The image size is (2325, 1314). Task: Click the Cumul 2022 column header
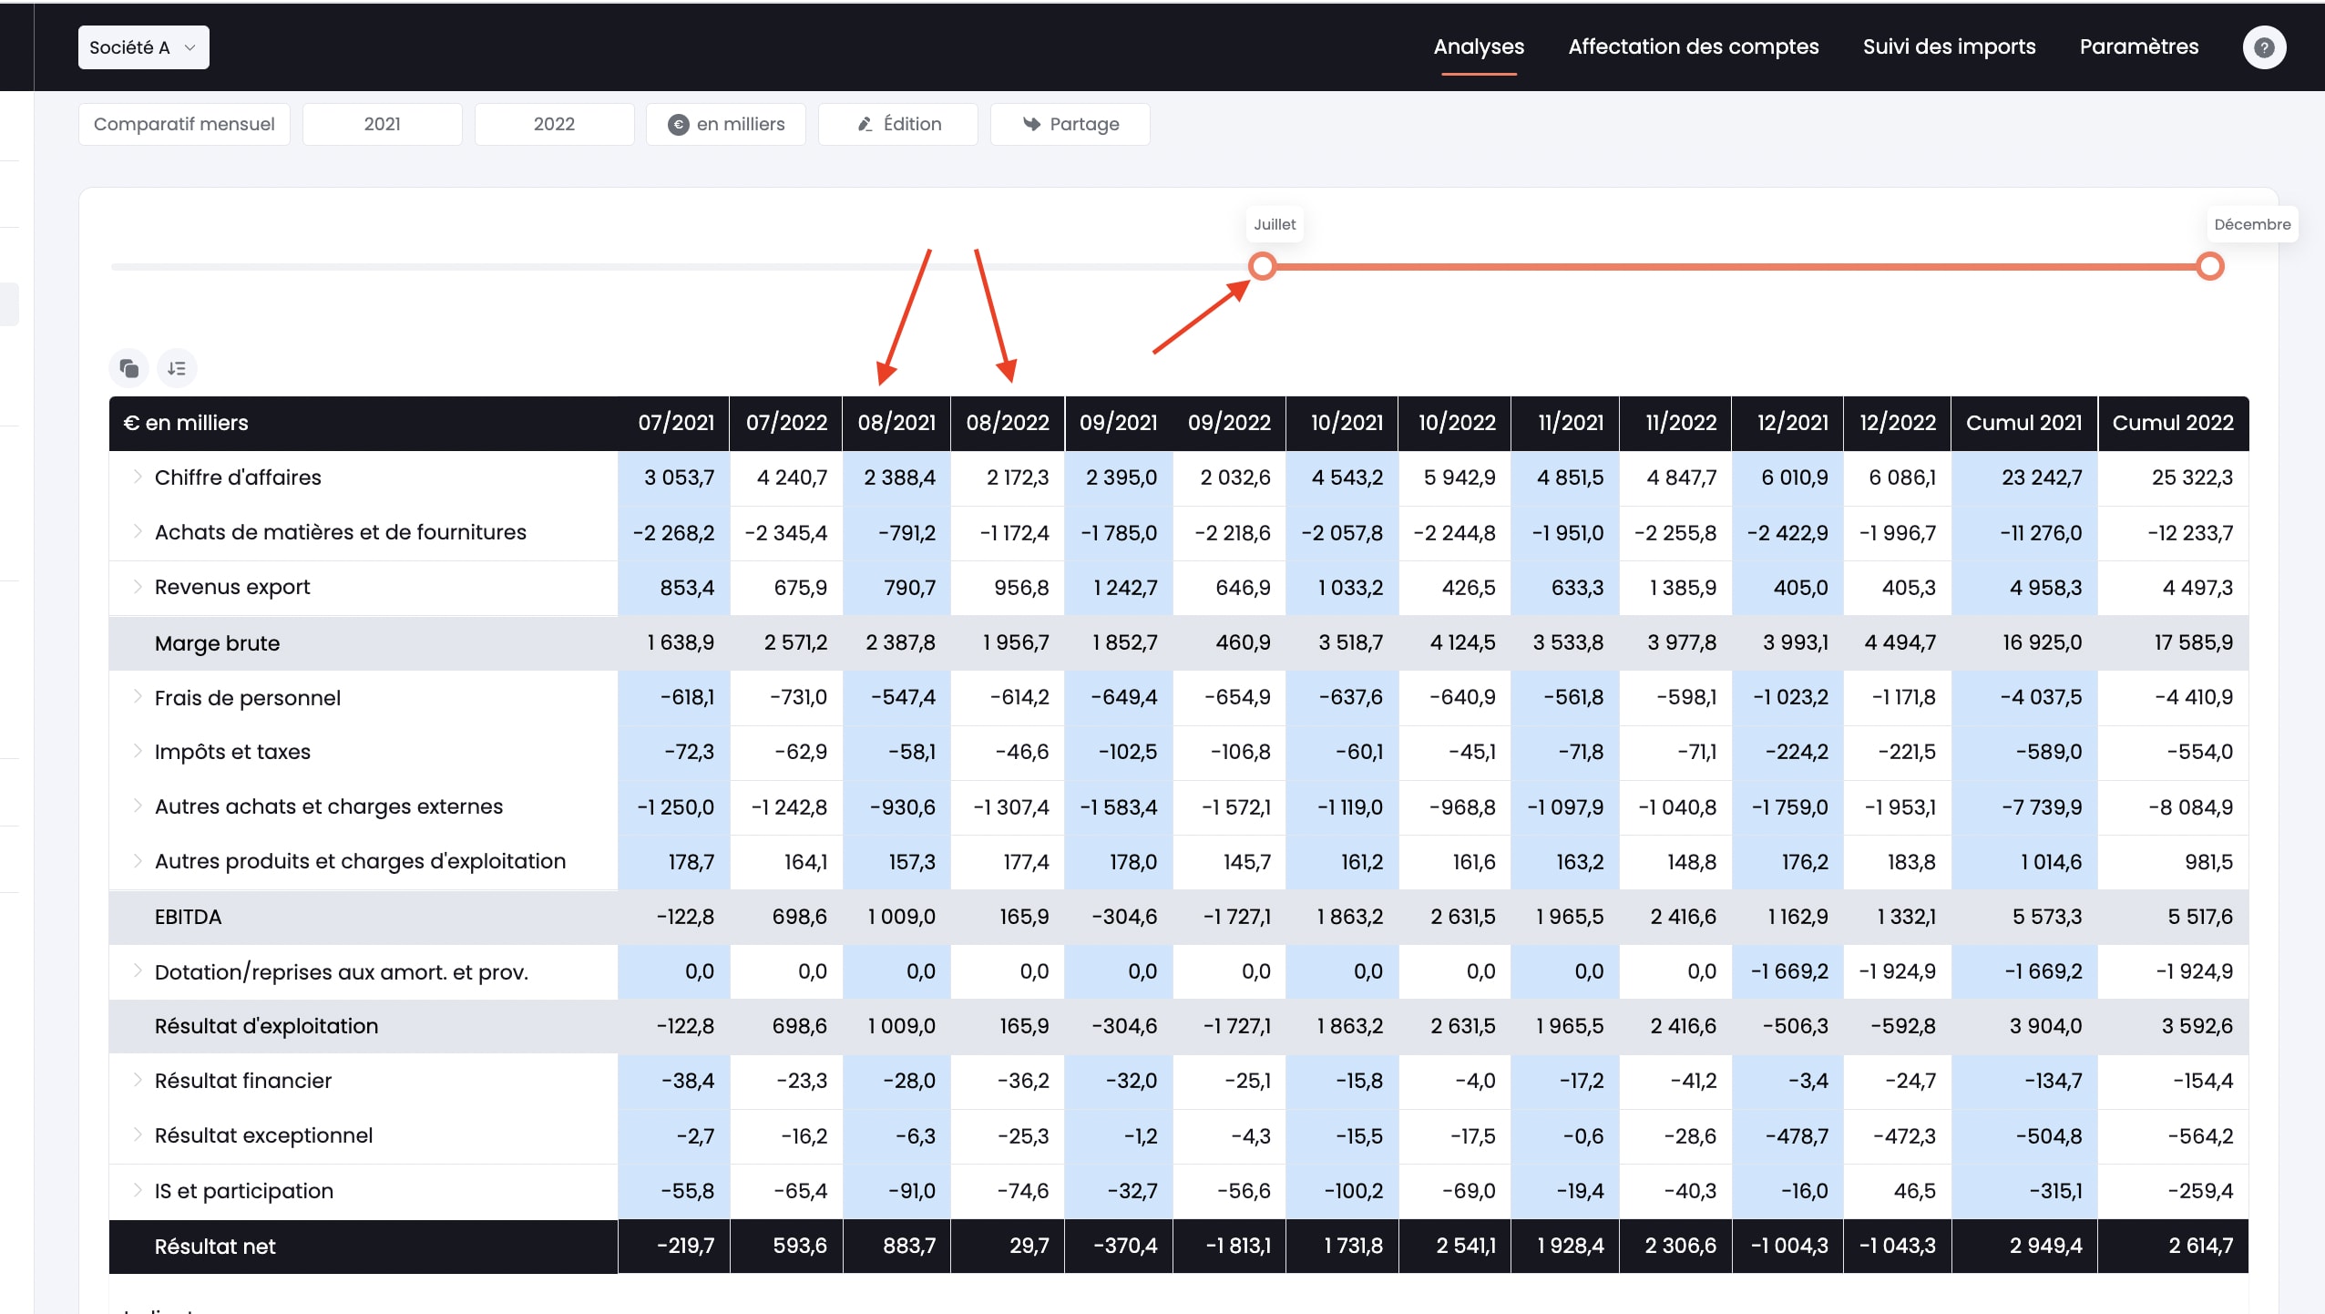pos(2173,423)
